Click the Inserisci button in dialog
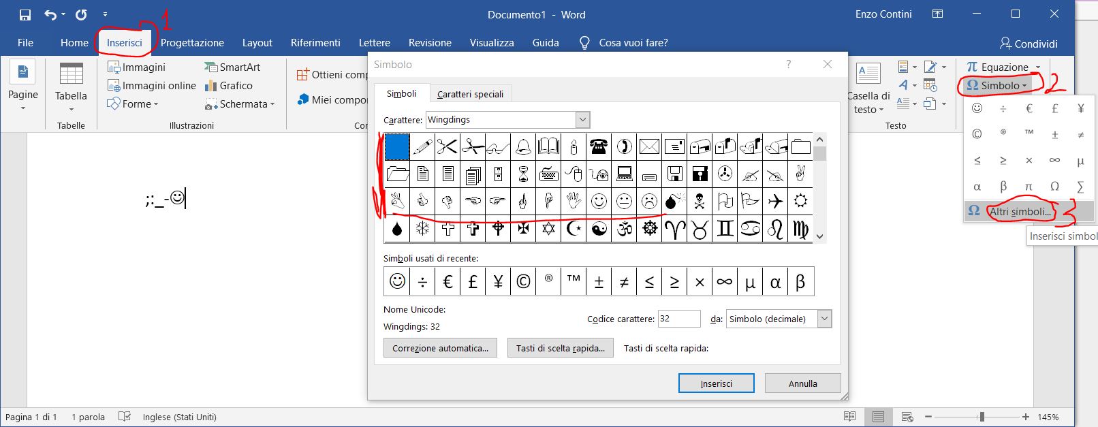 click(x=716, y=383)
